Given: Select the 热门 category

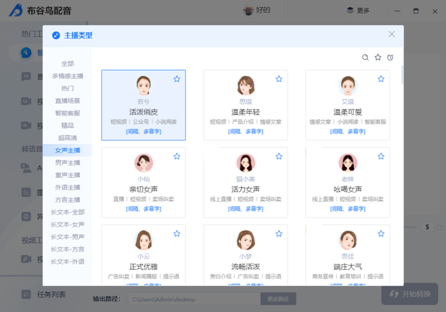Looking at the screenshot, I should tap(68, 88).
